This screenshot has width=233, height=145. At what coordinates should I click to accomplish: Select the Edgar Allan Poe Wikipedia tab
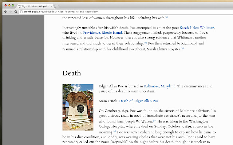point(35,7)
